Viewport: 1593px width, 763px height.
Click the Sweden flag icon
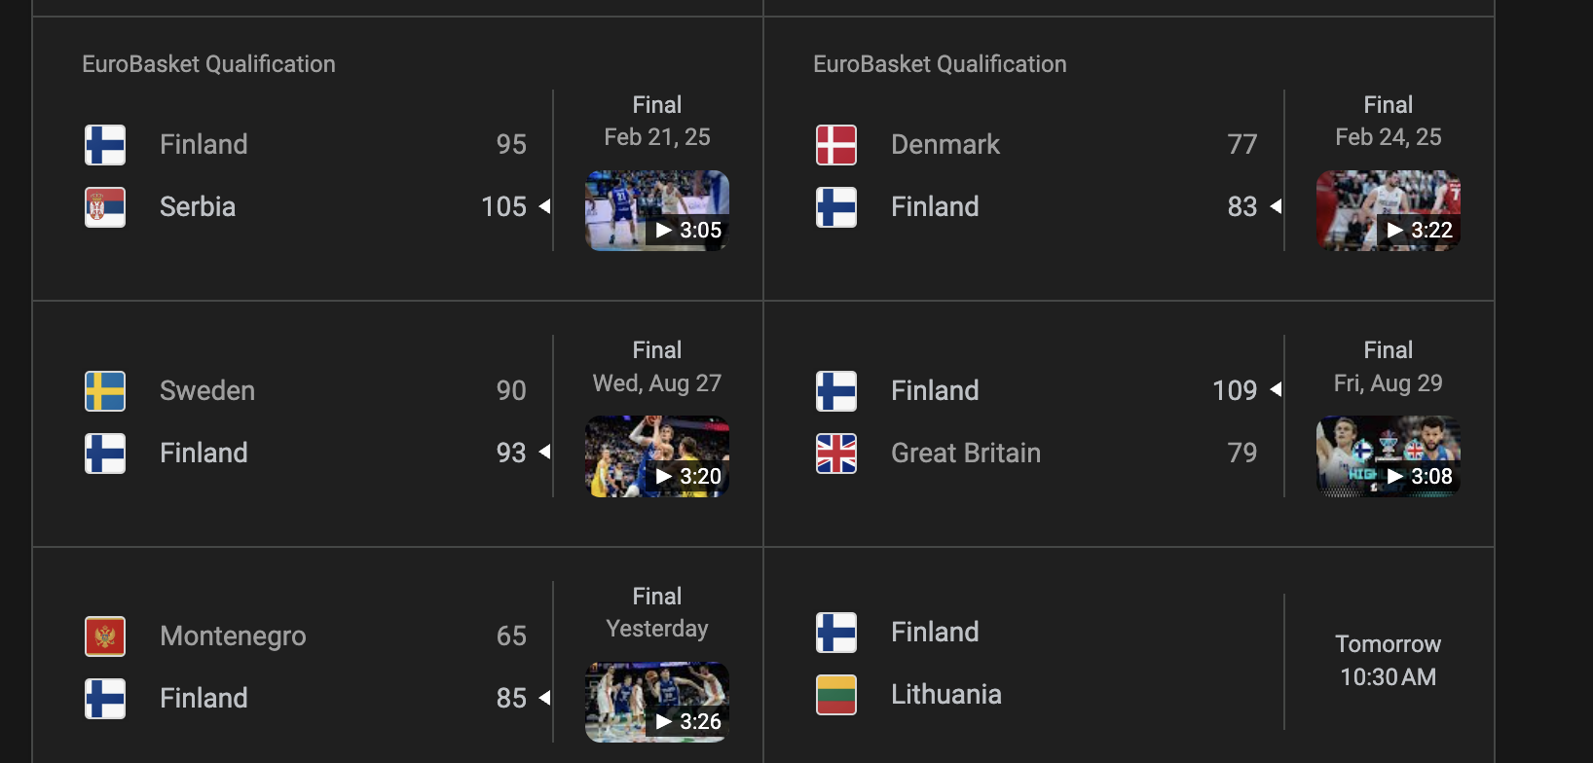point(105,391)
